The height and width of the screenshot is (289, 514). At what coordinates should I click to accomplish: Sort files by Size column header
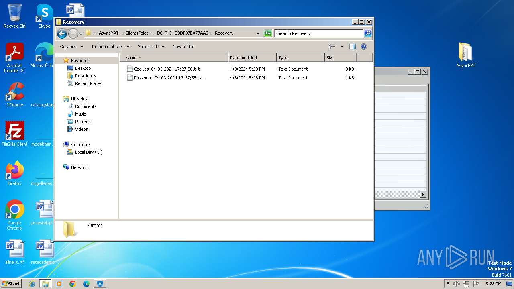[x=341, y=58]
